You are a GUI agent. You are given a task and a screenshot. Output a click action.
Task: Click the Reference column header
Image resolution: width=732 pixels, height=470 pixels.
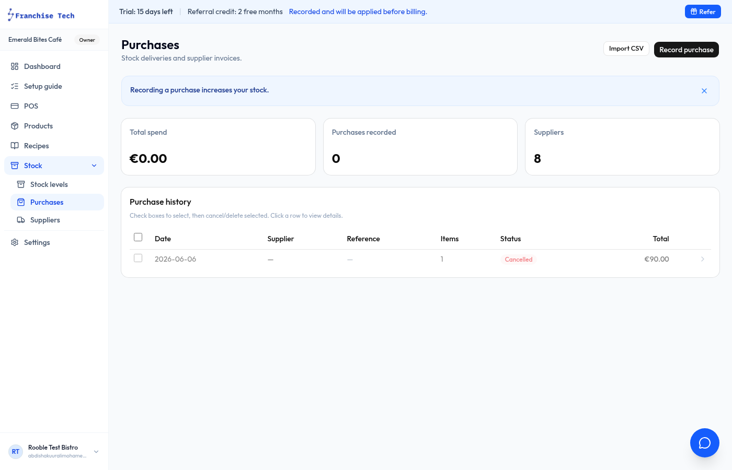click(363, 239)
